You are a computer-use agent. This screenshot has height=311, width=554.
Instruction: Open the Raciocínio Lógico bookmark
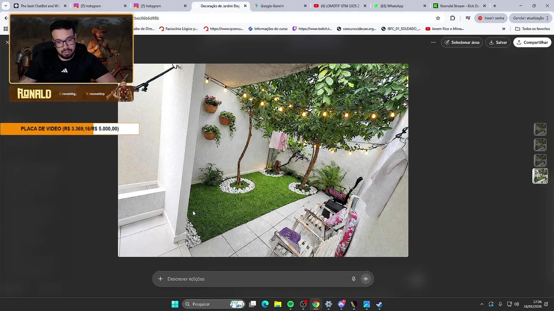pos(178,29)
